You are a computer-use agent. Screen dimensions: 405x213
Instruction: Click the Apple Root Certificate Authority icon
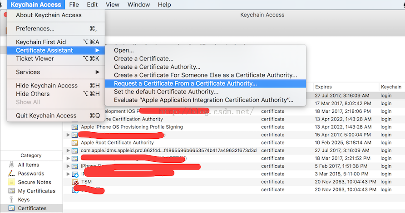point(75,143)
